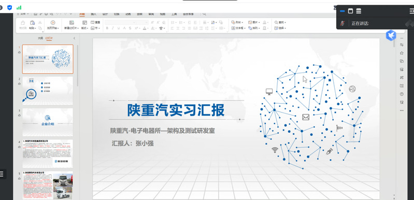Click the blue bird assistant icon

point(391,35)
